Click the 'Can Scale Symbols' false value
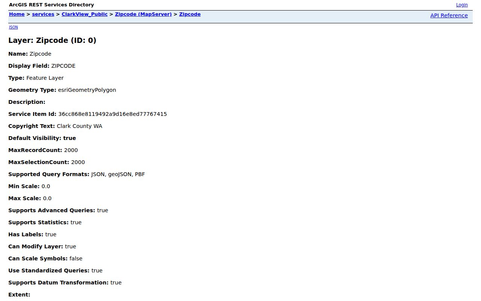 tap(76, 258)
